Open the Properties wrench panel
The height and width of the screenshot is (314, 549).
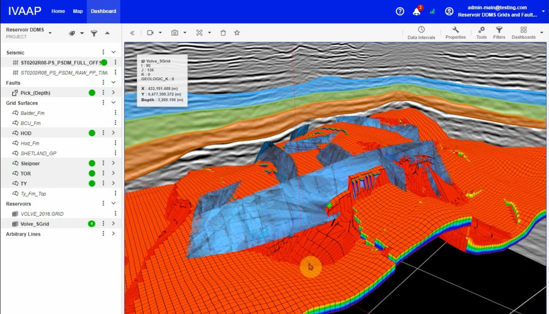click(455, 33)
